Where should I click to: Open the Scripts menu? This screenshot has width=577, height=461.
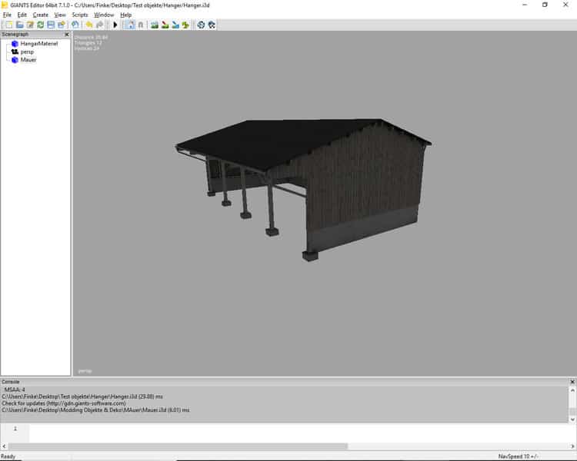80,15
